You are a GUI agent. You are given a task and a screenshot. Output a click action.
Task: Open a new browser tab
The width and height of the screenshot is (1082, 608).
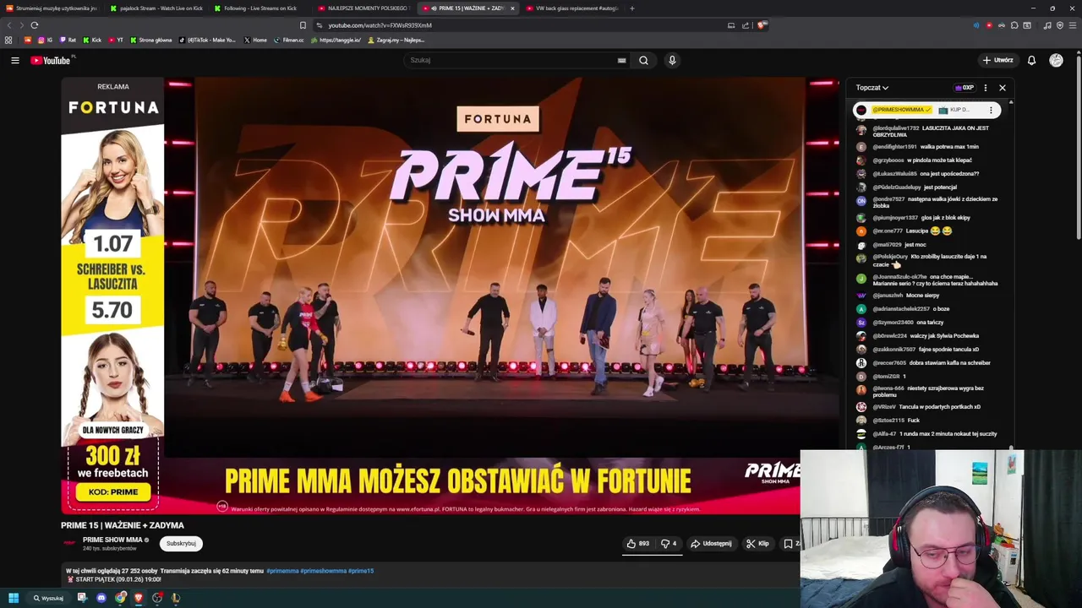(x=632, y=8)
